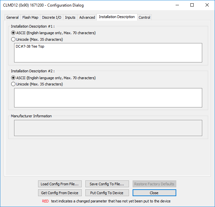Click the Installation Description tab
This screenshot has width=215, height=207.
click(117, 17)
